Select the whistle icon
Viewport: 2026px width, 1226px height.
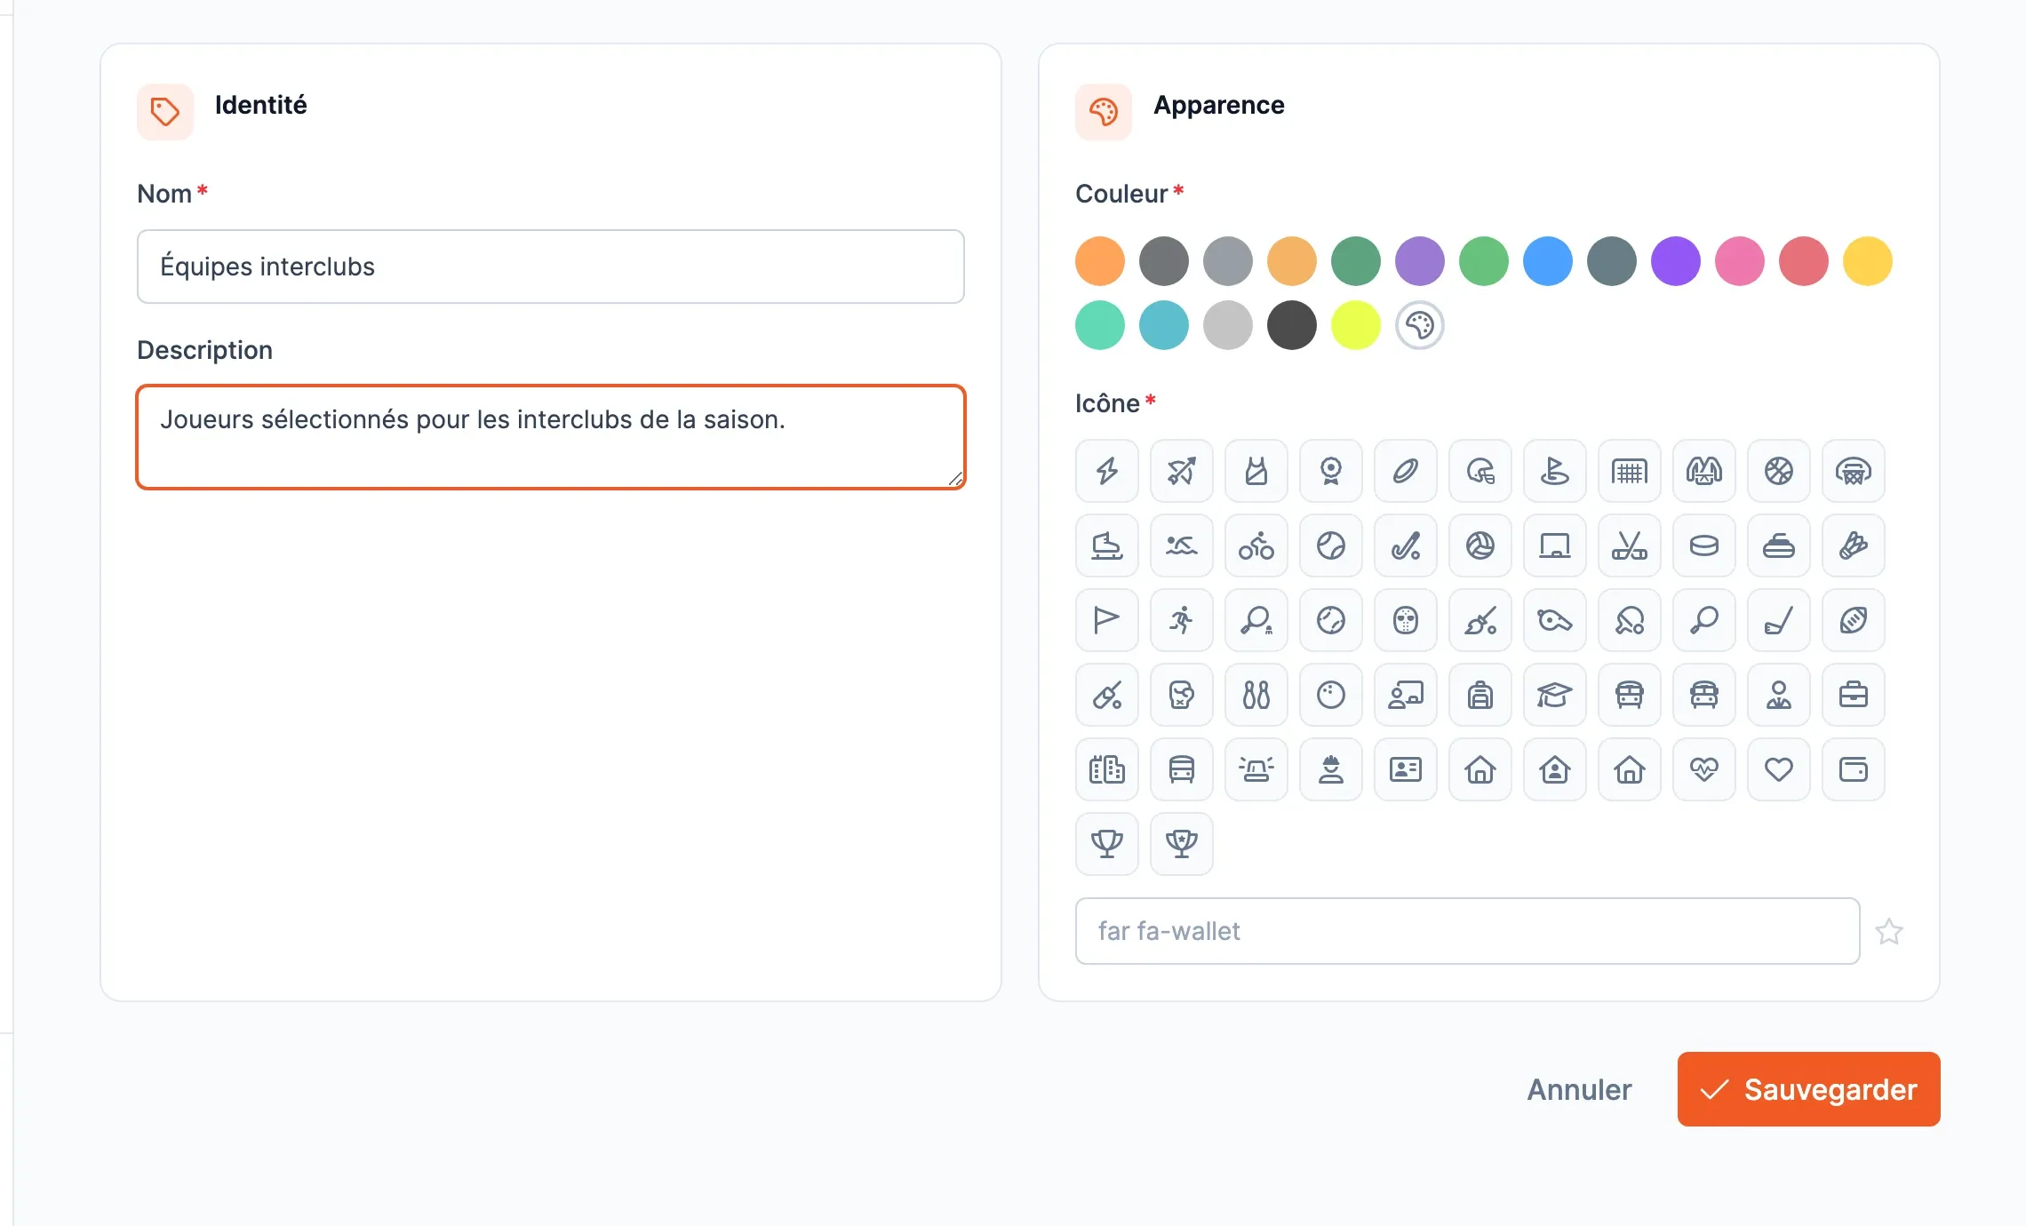pyautogui.click(x=1554, y=619)
